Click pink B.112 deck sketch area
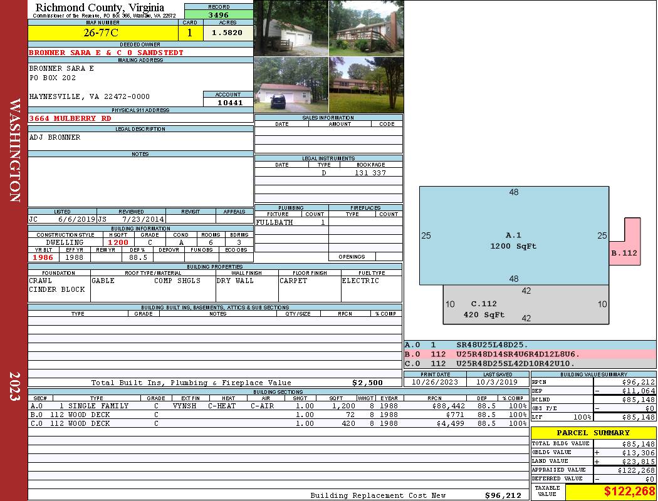Viewport: 658px width, 501px height. [x=625, y=253]
